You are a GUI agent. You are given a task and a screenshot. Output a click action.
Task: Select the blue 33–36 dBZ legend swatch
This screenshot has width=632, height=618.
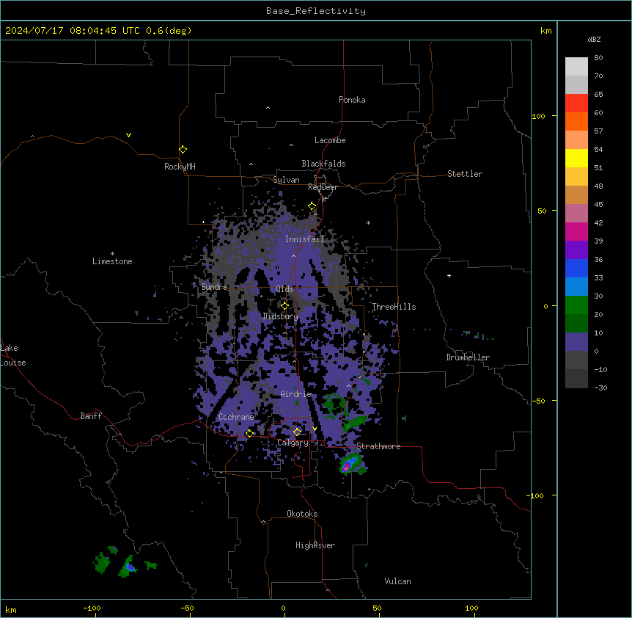tap(576, 268)
